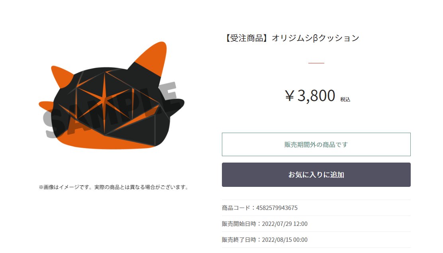Click the cushion's small orange left ear
The image size is (443, 253).
click(62, 76)
